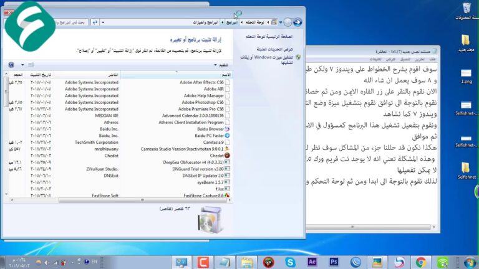Image resolution: width=479 pixels, height=269 pixels.
Task: Click the vertical scrollbar thumb in programs list
Action: point(6,92)
